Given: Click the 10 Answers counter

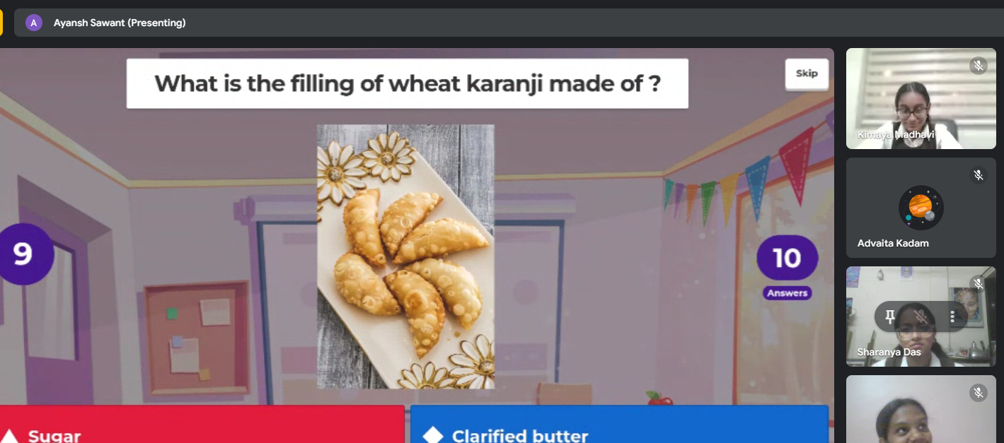Looking at the screenshot, I should coord(787,267).
